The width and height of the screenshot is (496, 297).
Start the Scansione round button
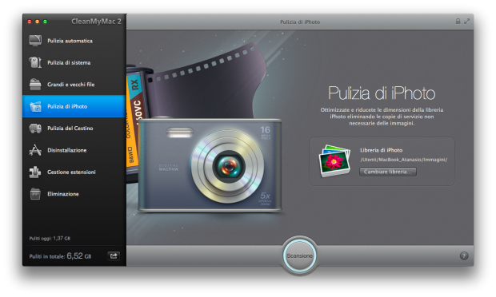click(x=299, y=255)
